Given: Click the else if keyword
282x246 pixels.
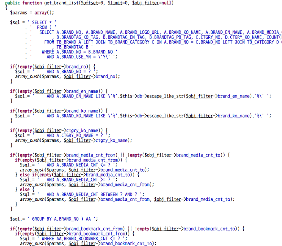Looking at the screenshot, I should point(29,175).
